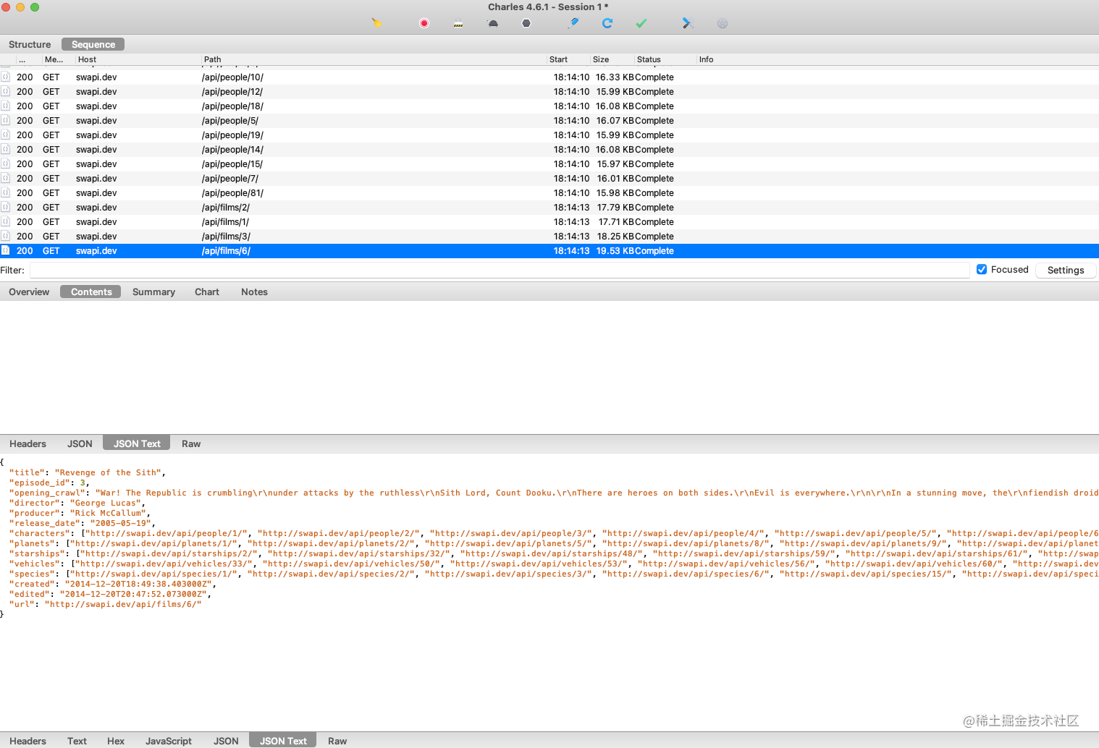Image resolution: width=1099 pixels, height=748 pixels.
Task: Open the response Hex tab
Action: [116, 741]
